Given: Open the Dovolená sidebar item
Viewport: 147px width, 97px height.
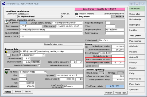Looking at the screenshot, I should point(137,52).
